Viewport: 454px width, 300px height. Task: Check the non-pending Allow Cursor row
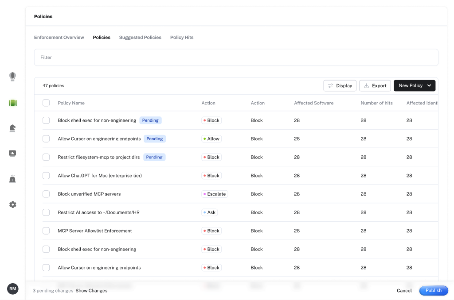click(x=46, y=268)
